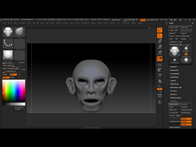
Task: Expand the NanoMesh section
Action: pos(174,77)
